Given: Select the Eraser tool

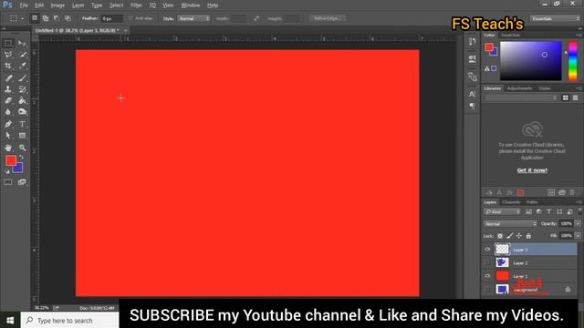Looking at the screenshot, I should pyautogui.click(x=8, y=100).
